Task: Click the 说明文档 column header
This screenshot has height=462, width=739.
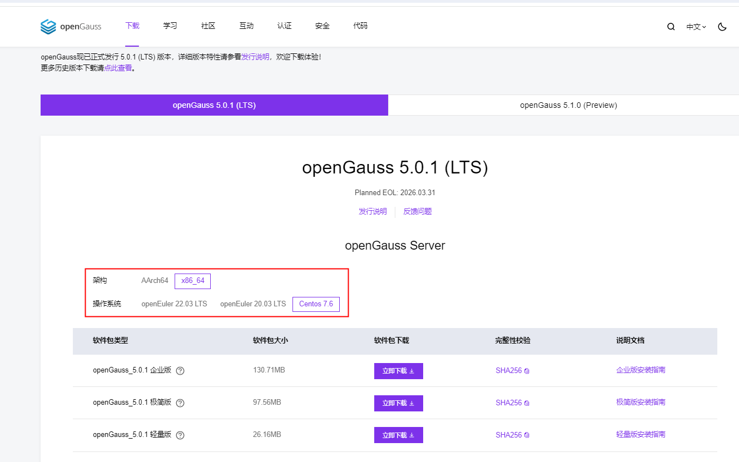Action: point(630,340)
